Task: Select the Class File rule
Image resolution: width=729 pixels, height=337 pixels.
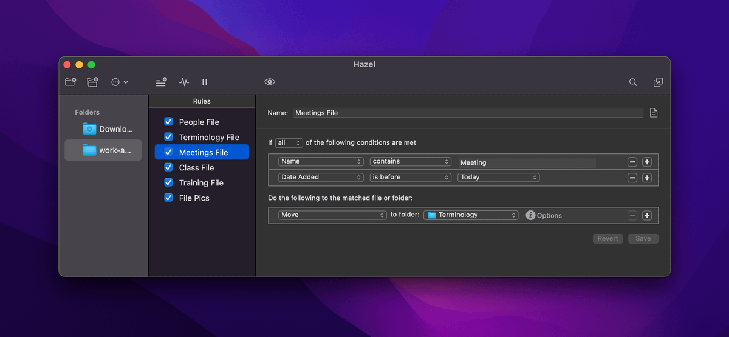Action: [x=196, y=167]
